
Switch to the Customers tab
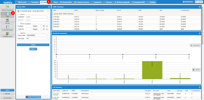pyautogui.click(x=34, y=2)
